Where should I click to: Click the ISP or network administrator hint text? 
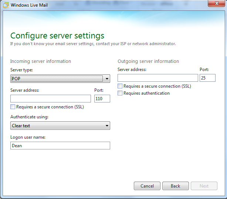(x=93, y=44)
